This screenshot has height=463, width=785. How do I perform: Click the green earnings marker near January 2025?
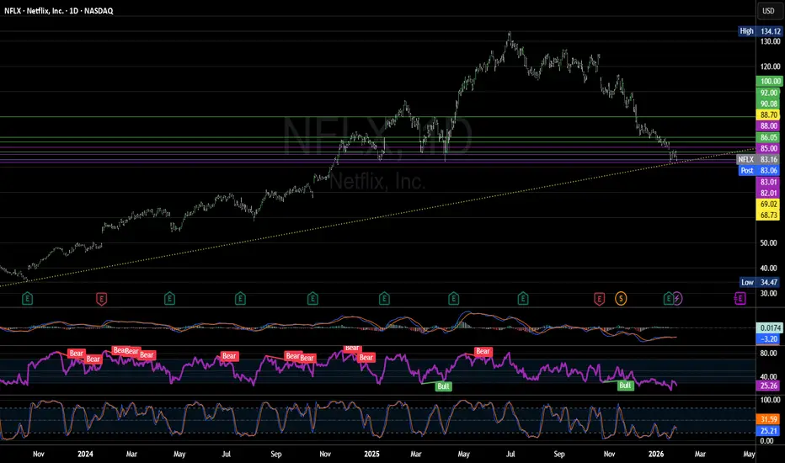(384, 299)
